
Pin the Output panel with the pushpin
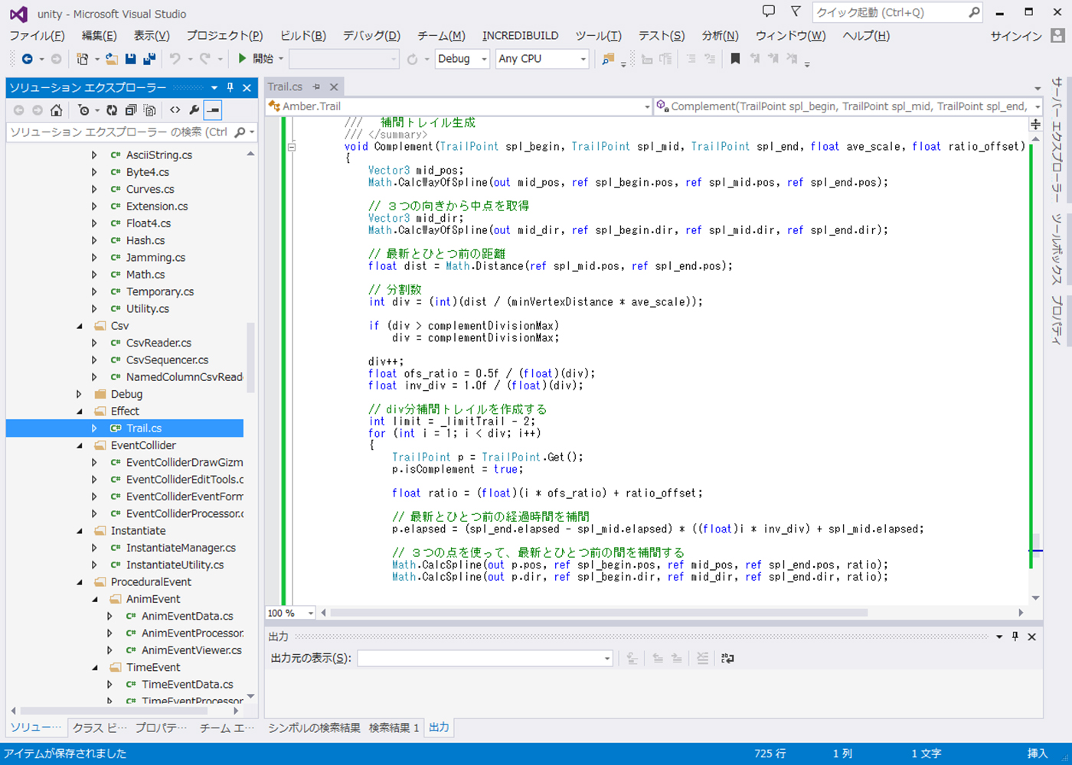pyautogui.click(x=1015, y=636)
